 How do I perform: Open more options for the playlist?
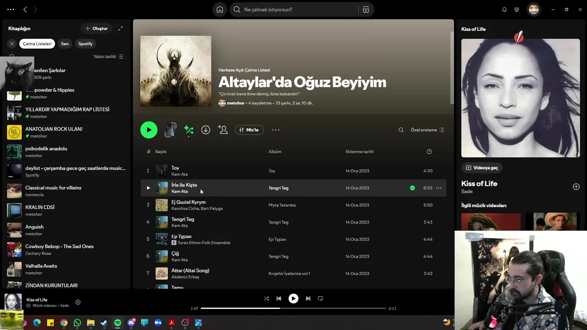tap(276, 130)
